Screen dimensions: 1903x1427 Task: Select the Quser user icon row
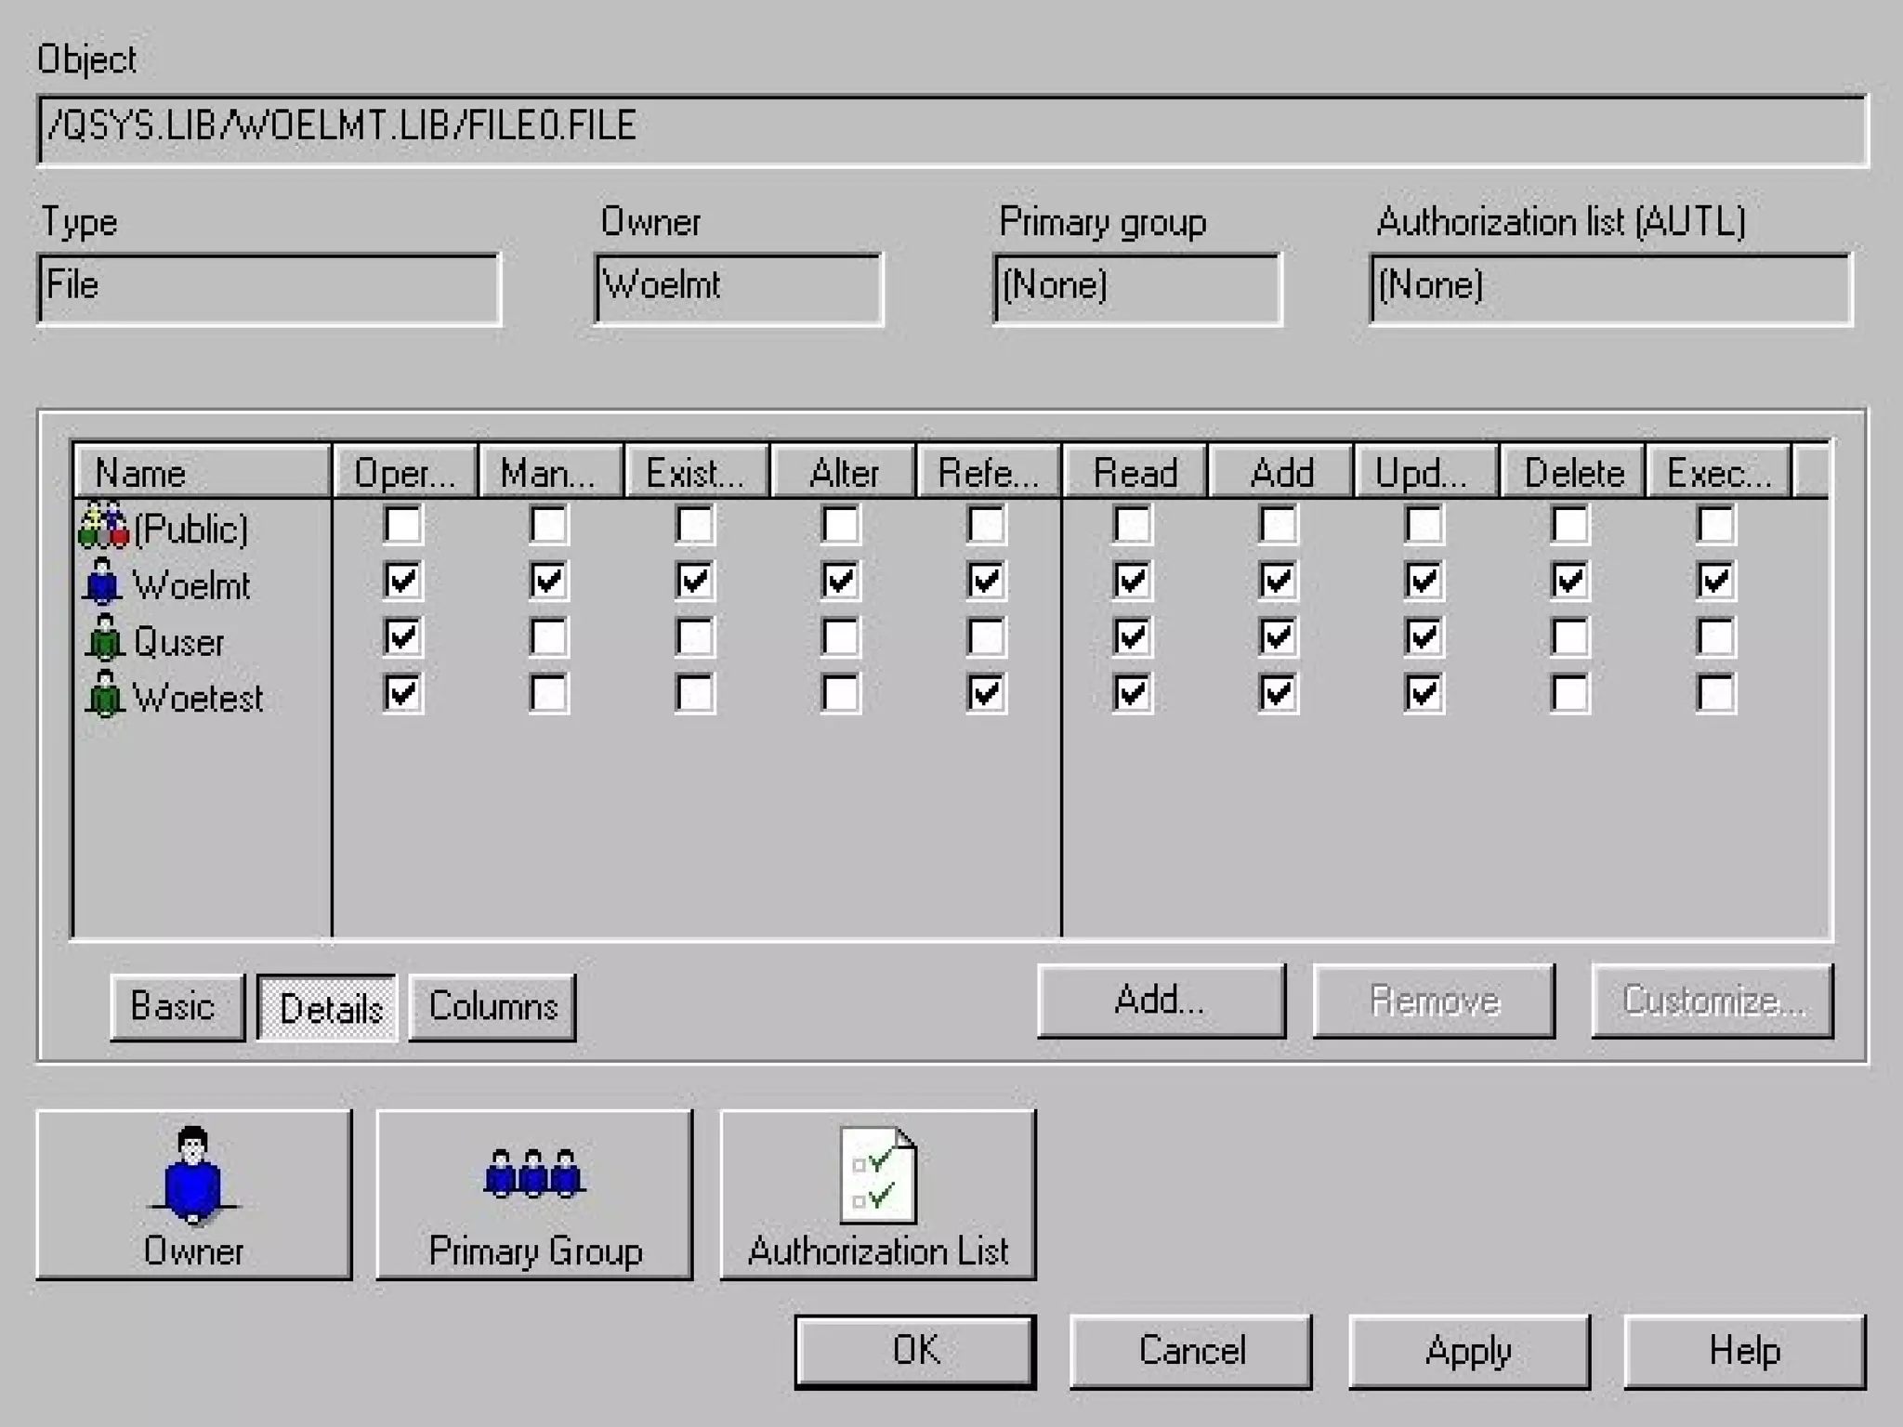pyautogui.click(x=104, y=639)
